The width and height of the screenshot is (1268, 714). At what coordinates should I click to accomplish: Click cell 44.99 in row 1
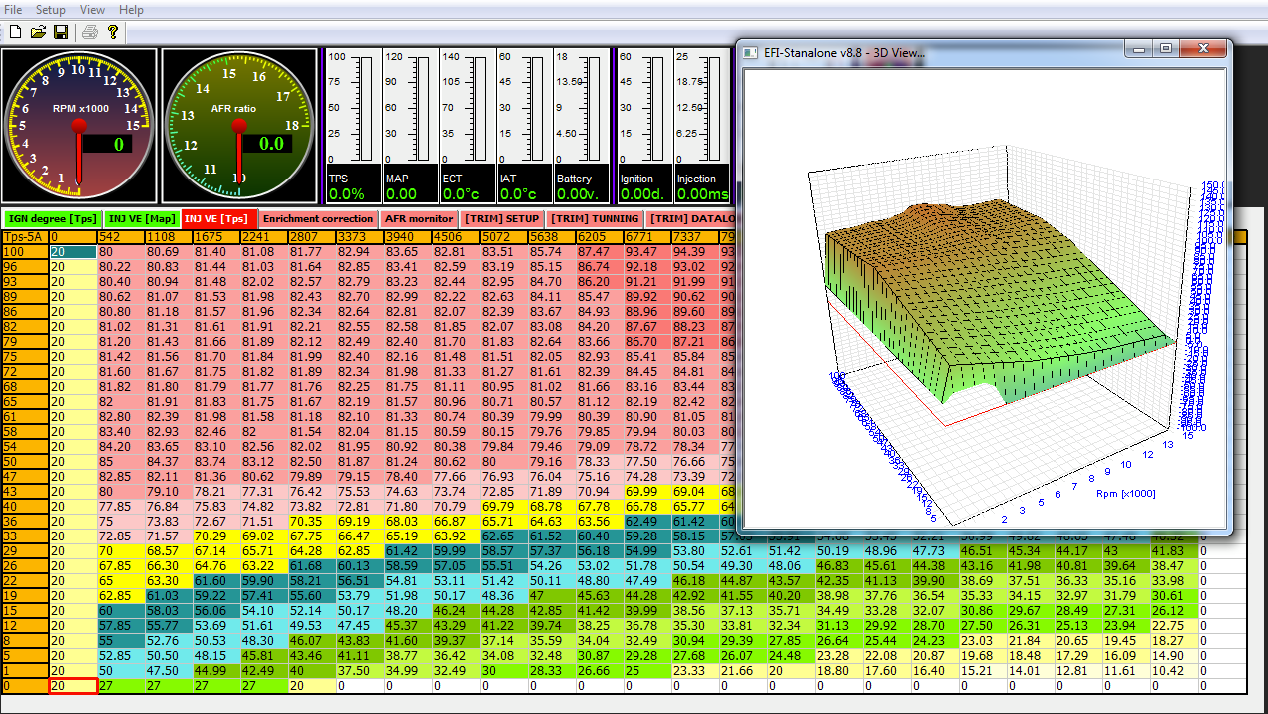click(216, 671)
